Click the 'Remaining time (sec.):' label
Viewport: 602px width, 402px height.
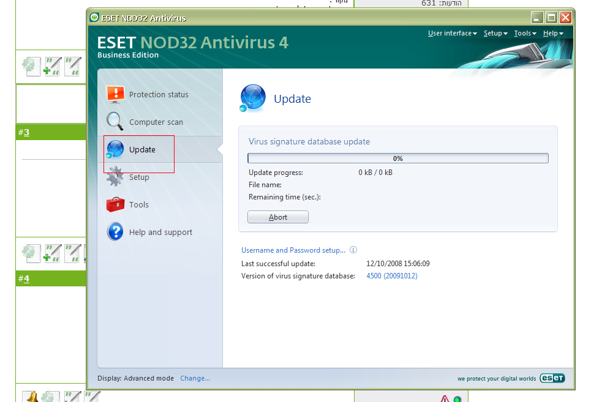click(x=285, y=197)
